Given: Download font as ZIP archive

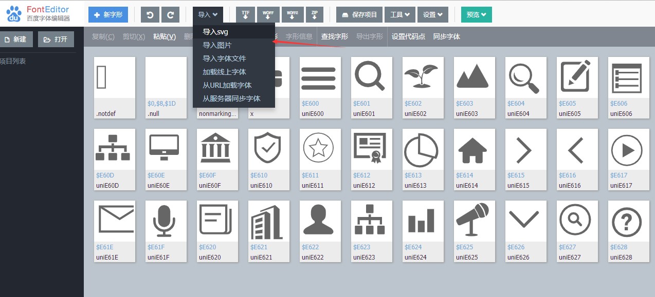Looking at the screenshot, I should [x=314, y=15].
